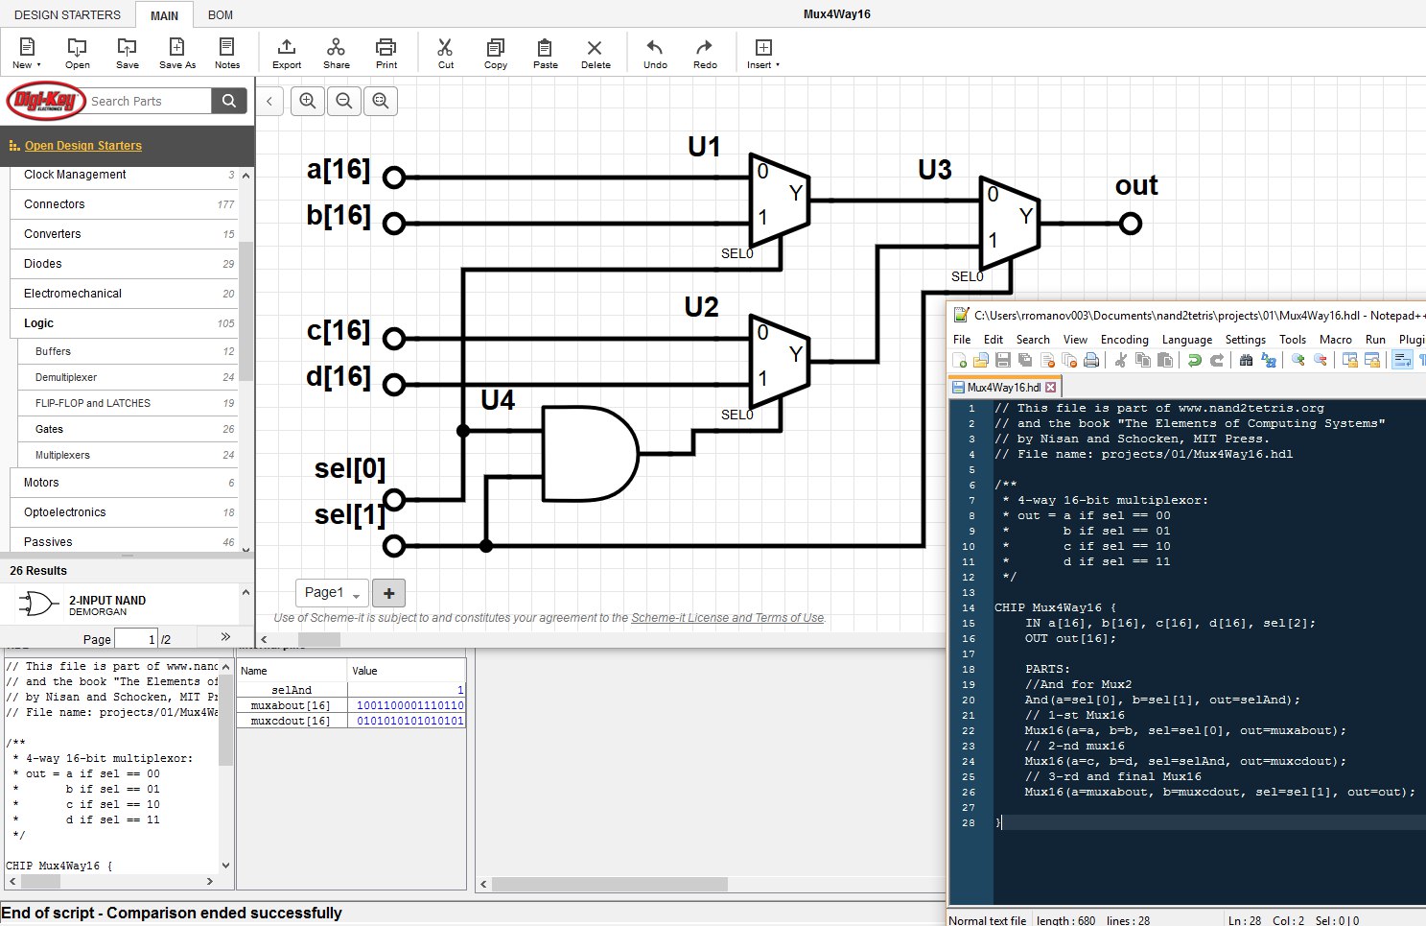Collapse the left parts panel
This screenshot has height=926, width=1426.
269,101
